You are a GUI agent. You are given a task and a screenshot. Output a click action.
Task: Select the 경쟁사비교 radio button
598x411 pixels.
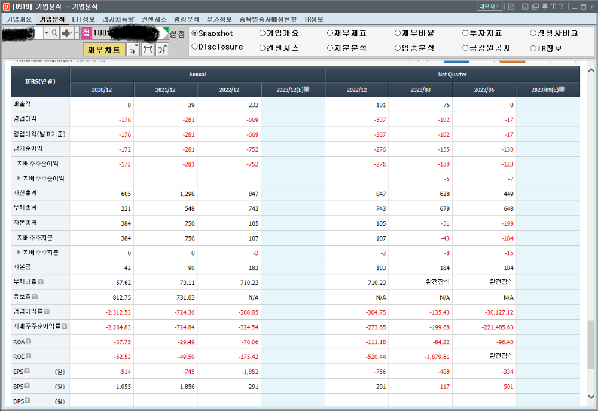pos(533,33)
